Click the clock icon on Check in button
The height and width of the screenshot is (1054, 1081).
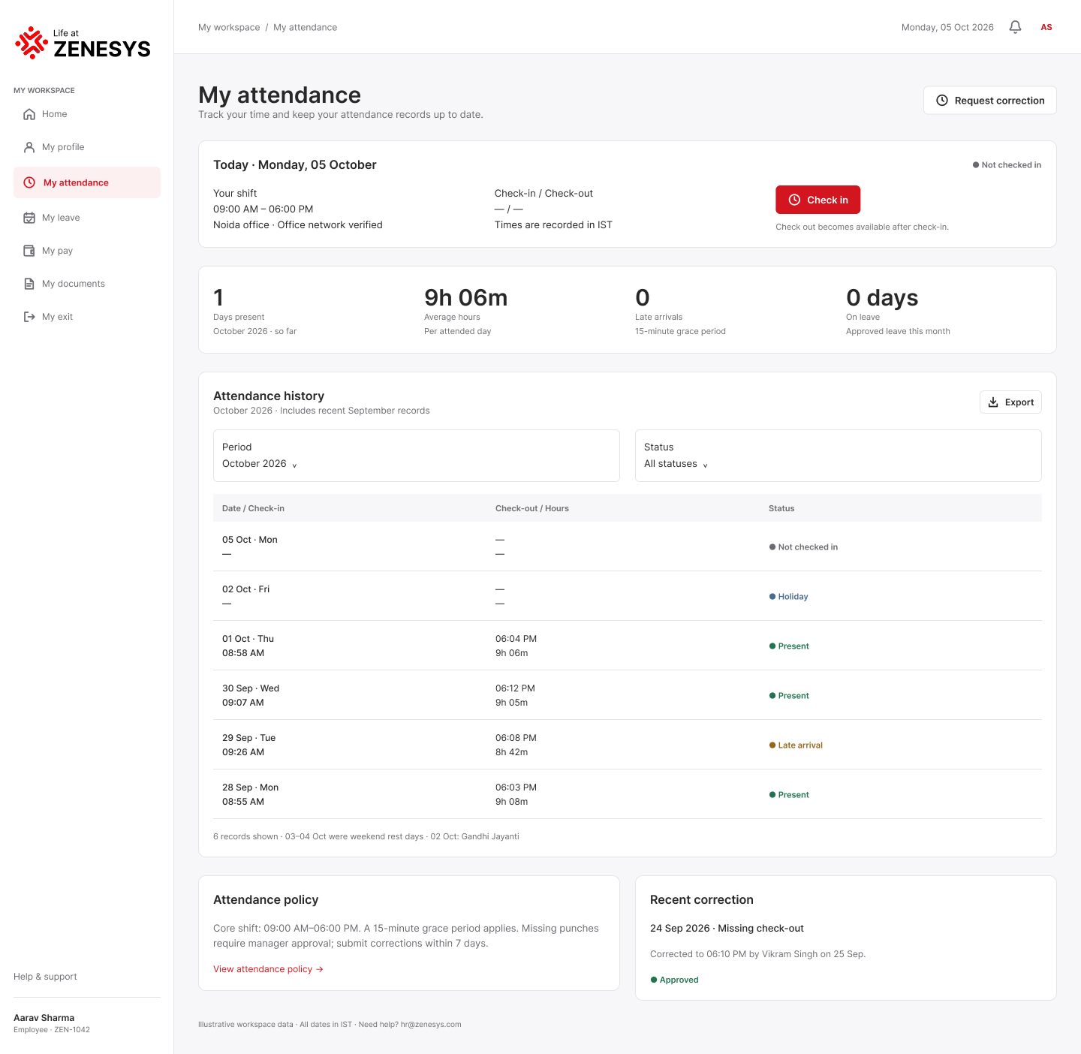tap(794, 200)
